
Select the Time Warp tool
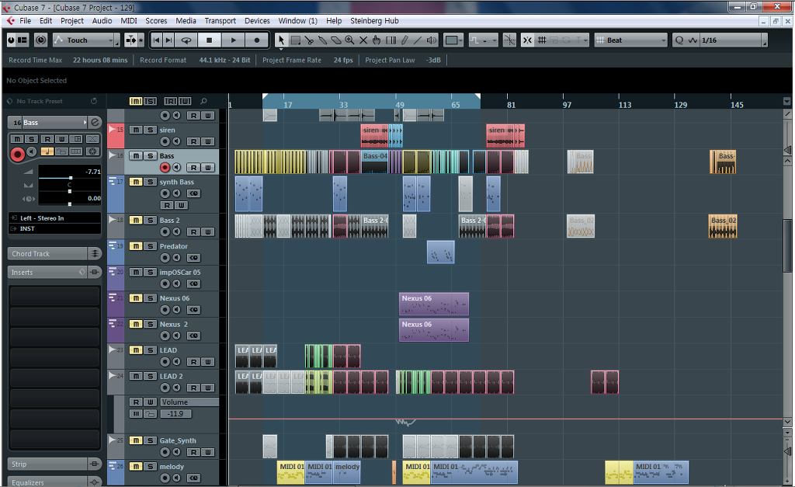391,40
